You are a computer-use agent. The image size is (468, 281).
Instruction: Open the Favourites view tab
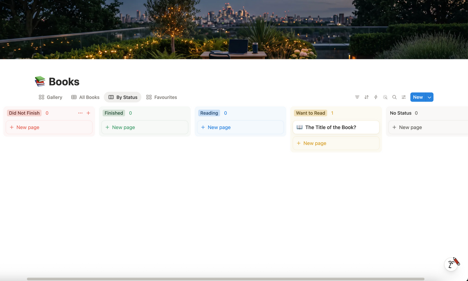pos(161,97)
